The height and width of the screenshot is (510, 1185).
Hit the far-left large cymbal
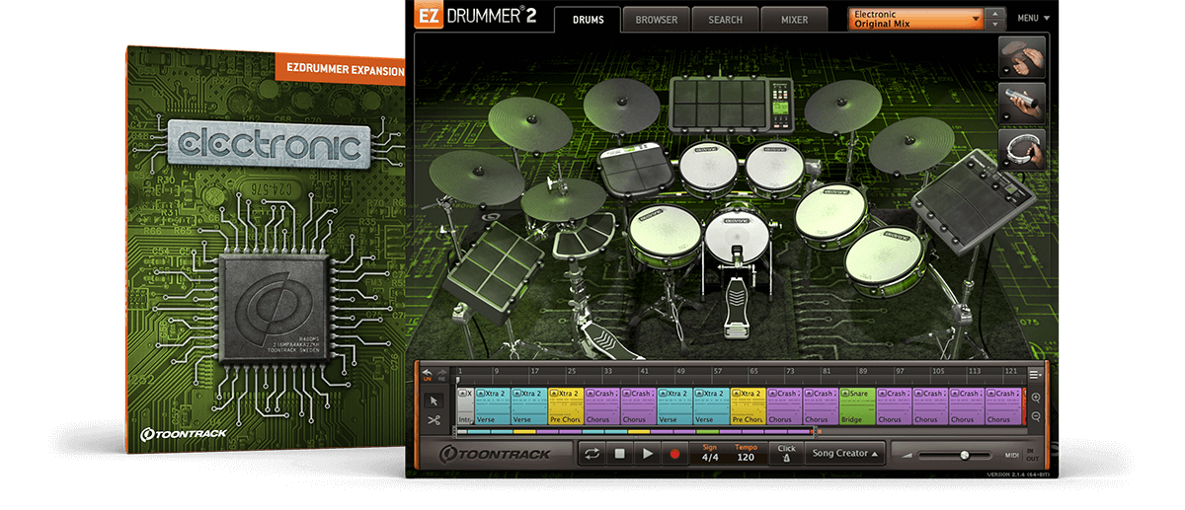pyautogui.click(x=478, y=177)
